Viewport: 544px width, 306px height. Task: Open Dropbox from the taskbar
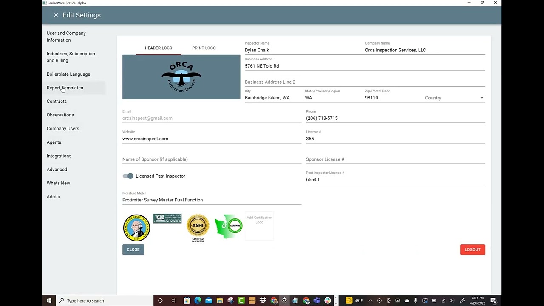(263, 300)
